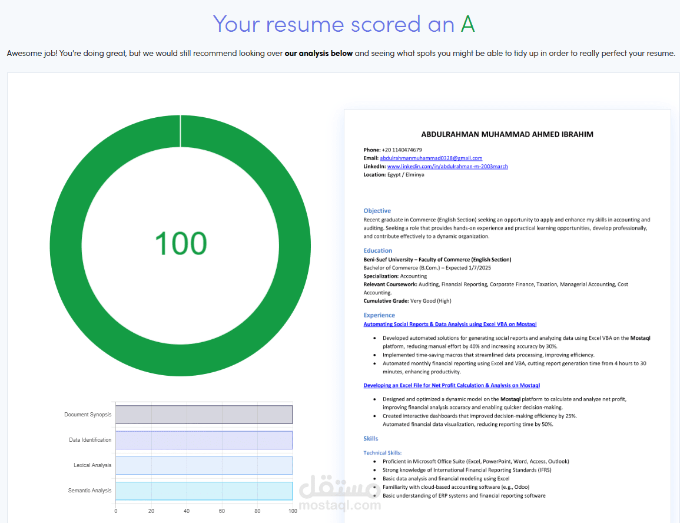Open the email link abdulrahmanmuhammad0328@gmail.com
The width and height of the screenshot is (680, 523).
(433, 158)
